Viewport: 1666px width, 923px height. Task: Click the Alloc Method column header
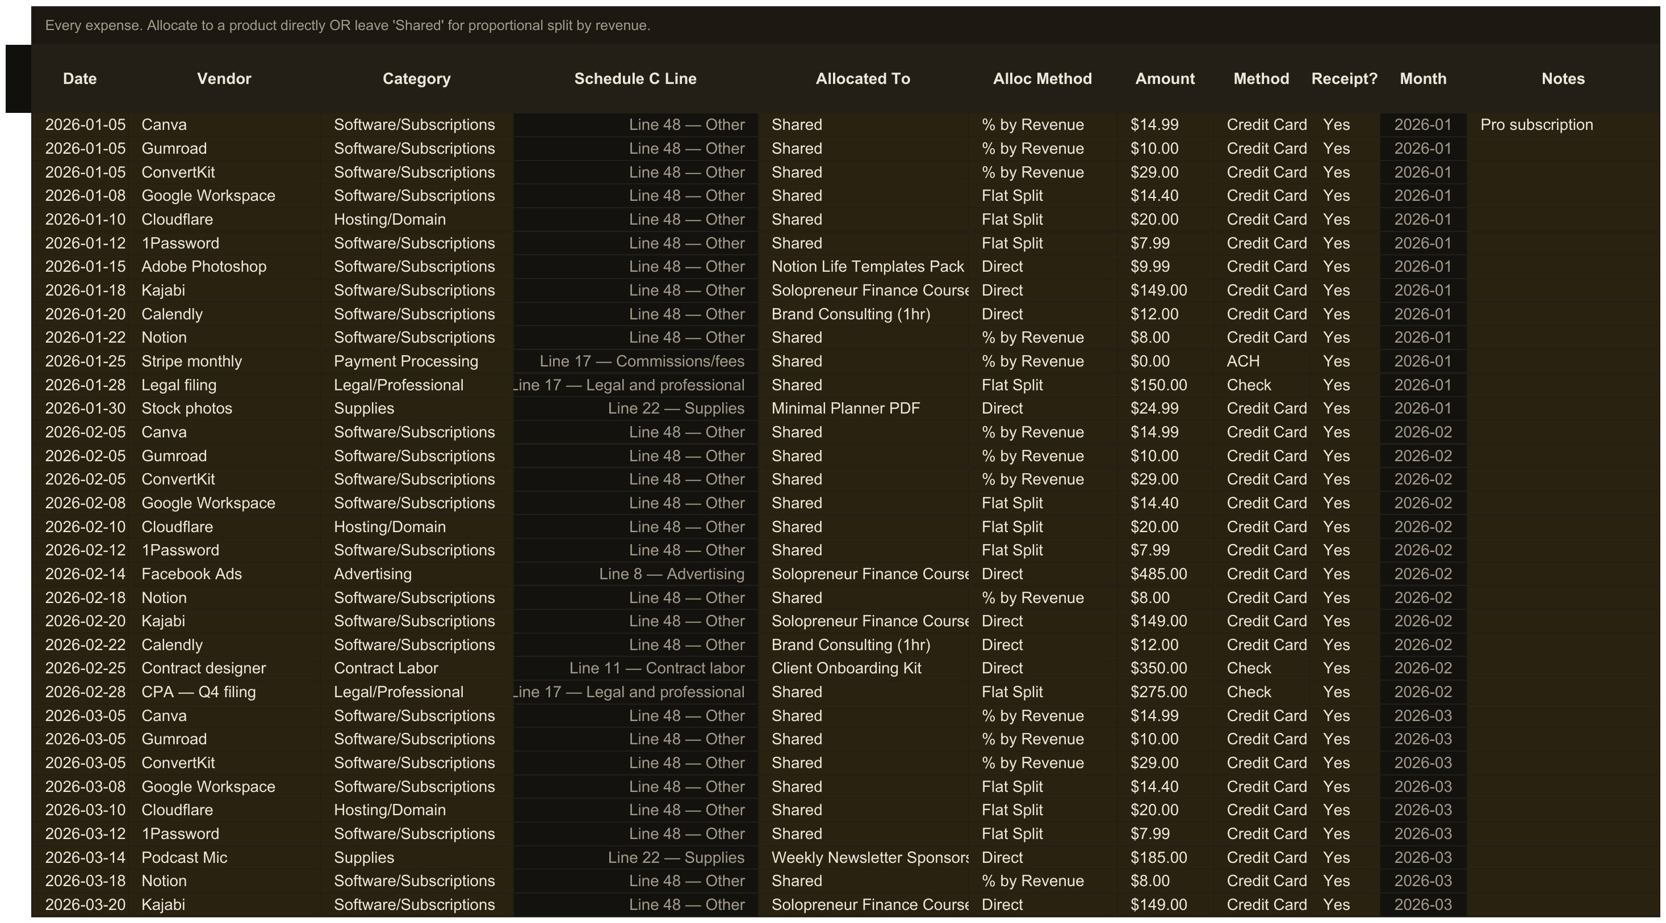[x=1043, y=79]
